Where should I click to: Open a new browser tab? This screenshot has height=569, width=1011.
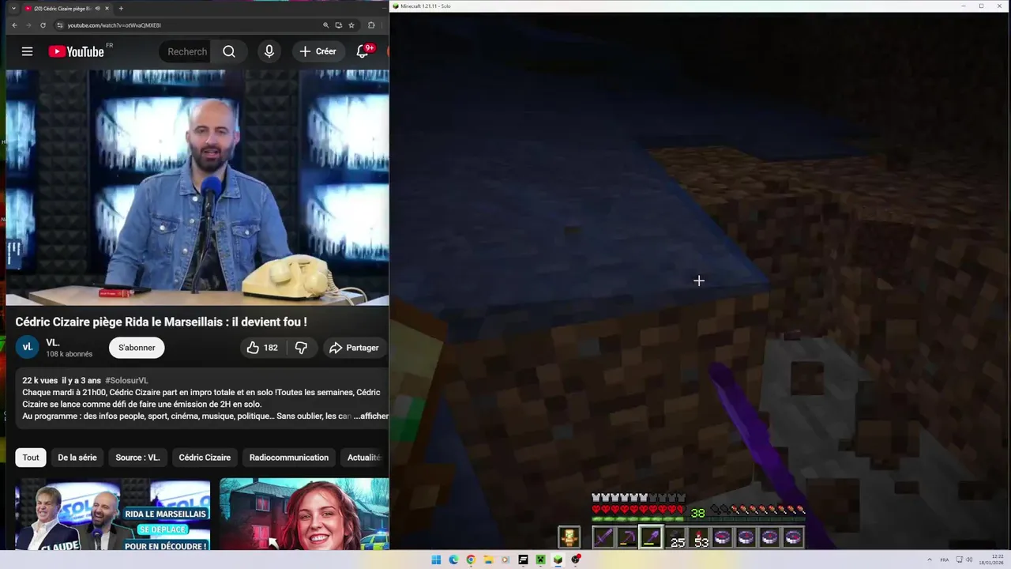click(121, 8)
